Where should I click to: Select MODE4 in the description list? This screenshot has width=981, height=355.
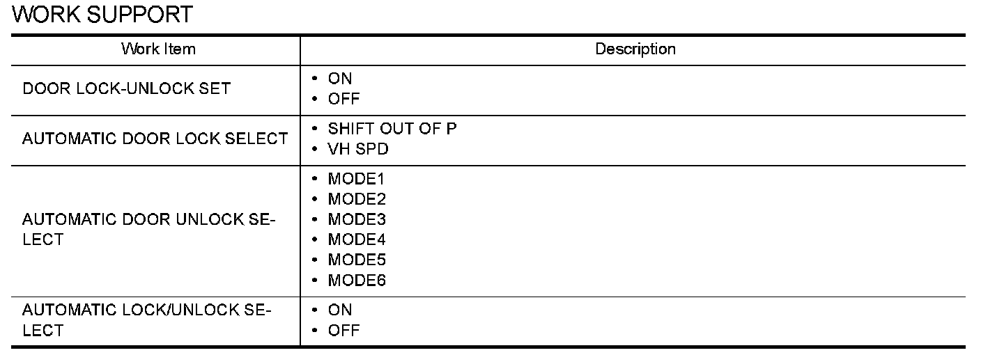pos(357,239)
